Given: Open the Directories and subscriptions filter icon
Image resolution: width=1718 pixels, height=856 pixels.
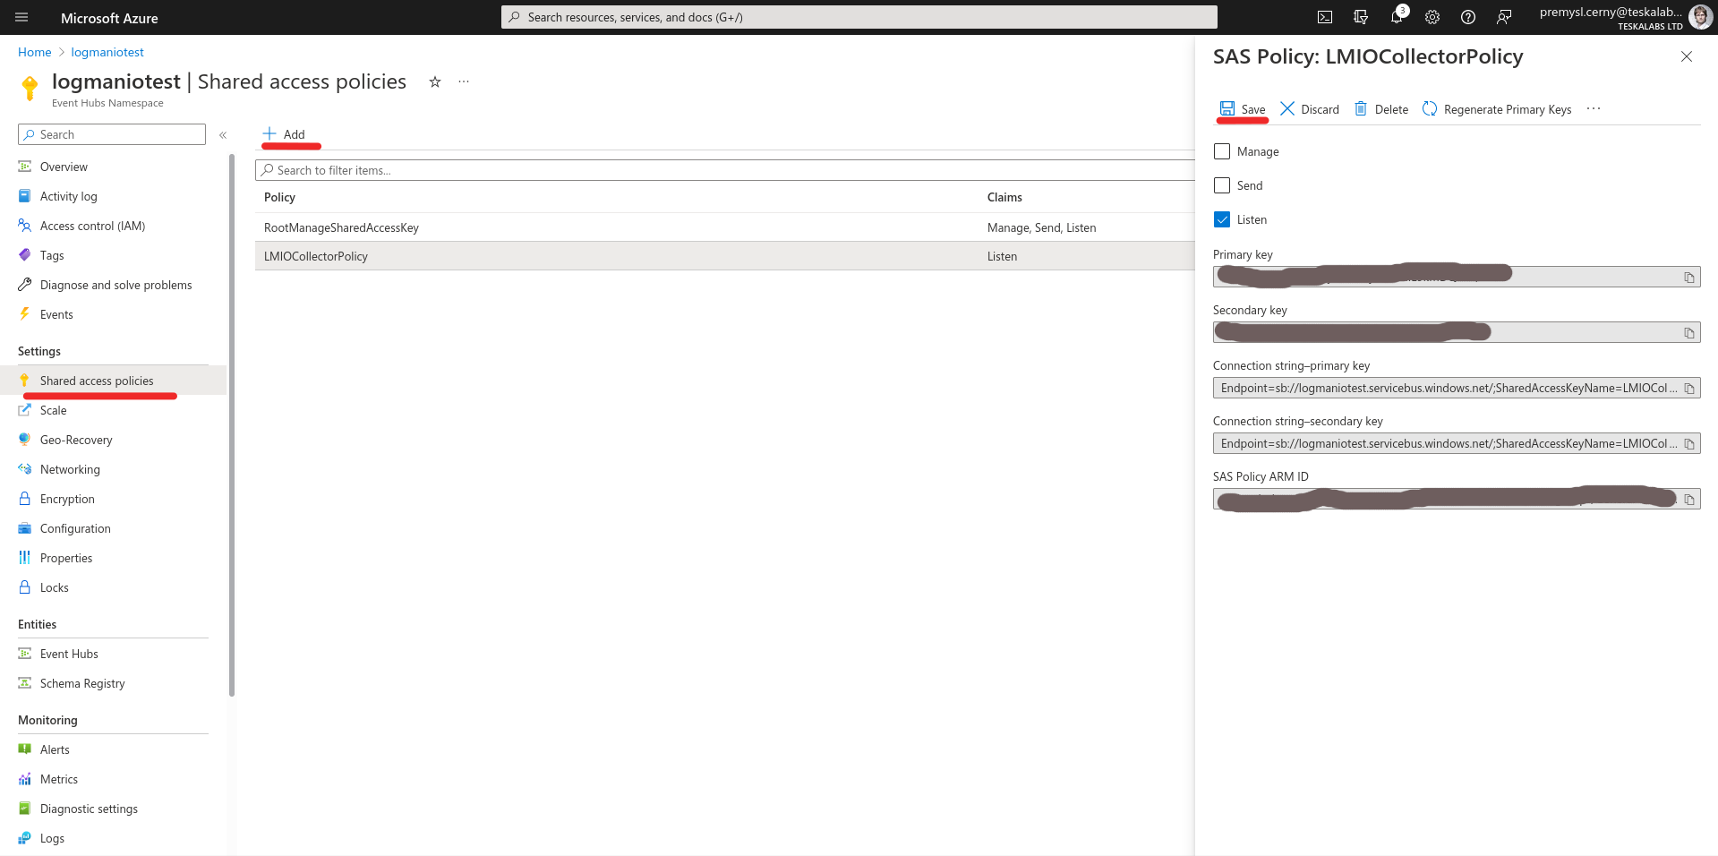Looking at the screenshot, I should (1361, 17).
